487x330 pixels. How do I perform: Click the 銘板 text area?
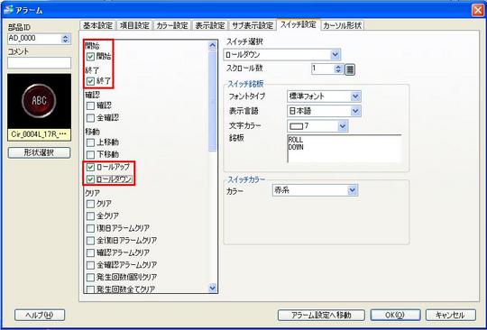point(345,149)
